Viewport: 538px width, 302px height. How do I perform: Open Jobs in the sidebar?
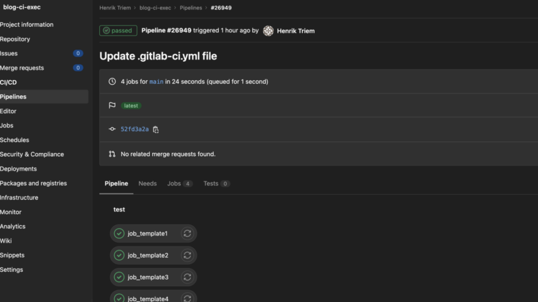click(x=7, y=126)
